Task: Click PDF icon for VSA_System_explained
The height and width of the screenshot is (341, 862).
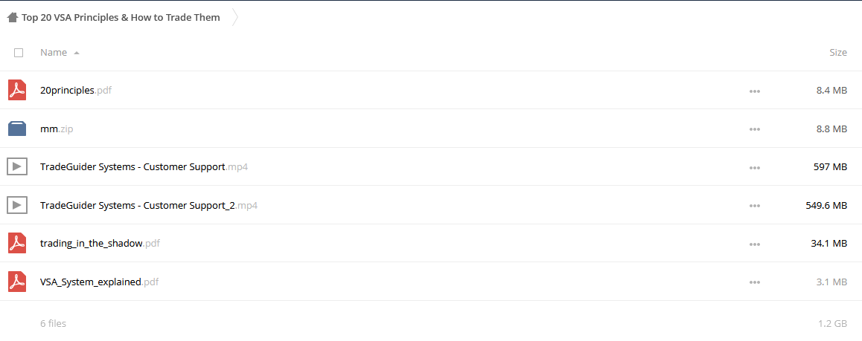Action: point(17,282)
